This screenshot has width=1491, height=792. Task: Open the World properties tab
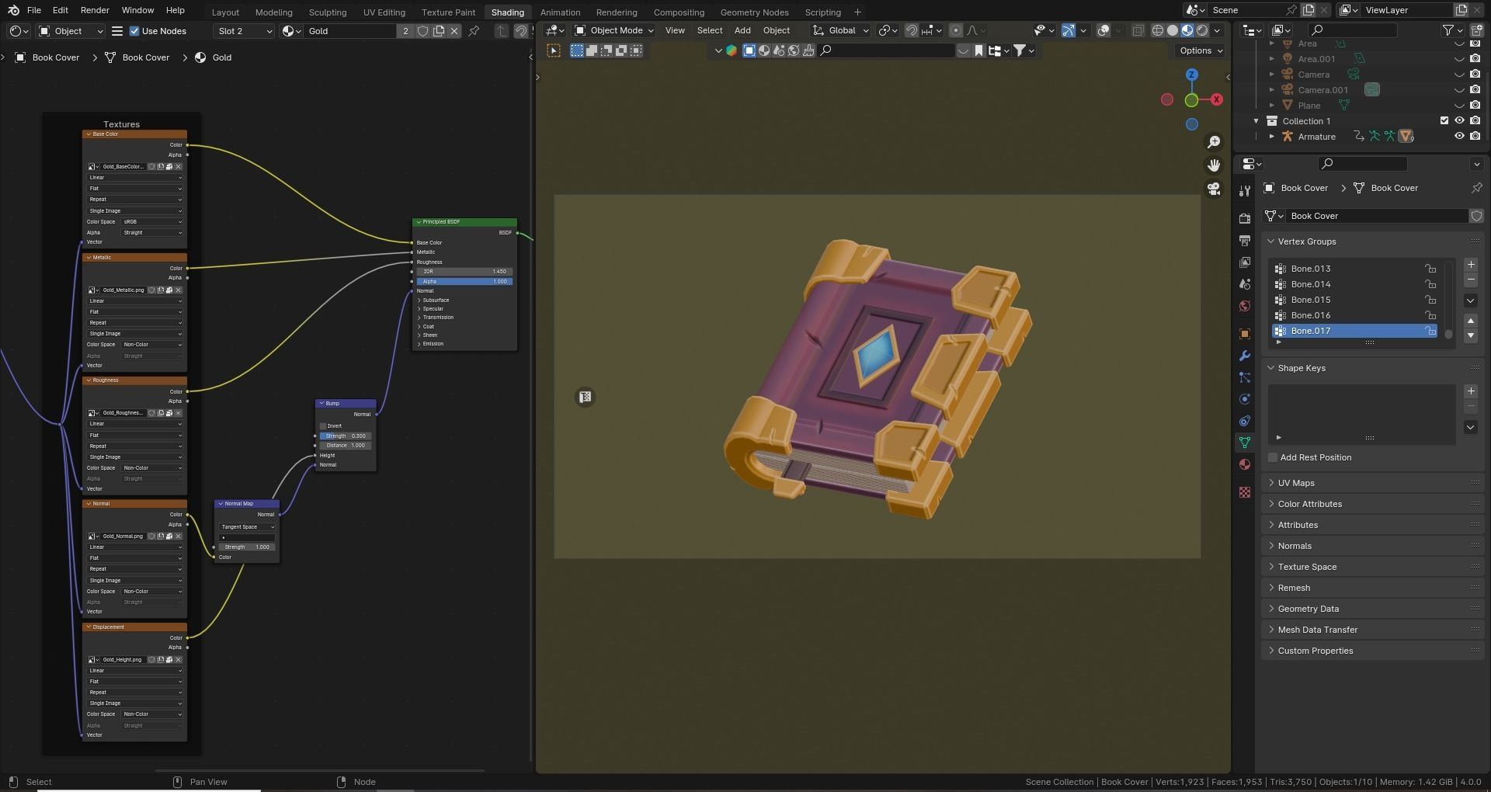tap(1245, 306)
